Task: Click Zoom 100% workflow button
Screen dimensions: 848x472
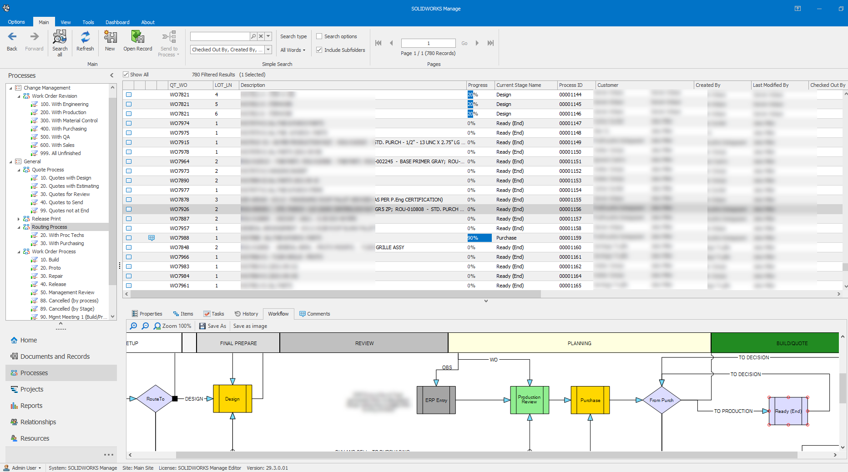Action: [x=172, y=326]
